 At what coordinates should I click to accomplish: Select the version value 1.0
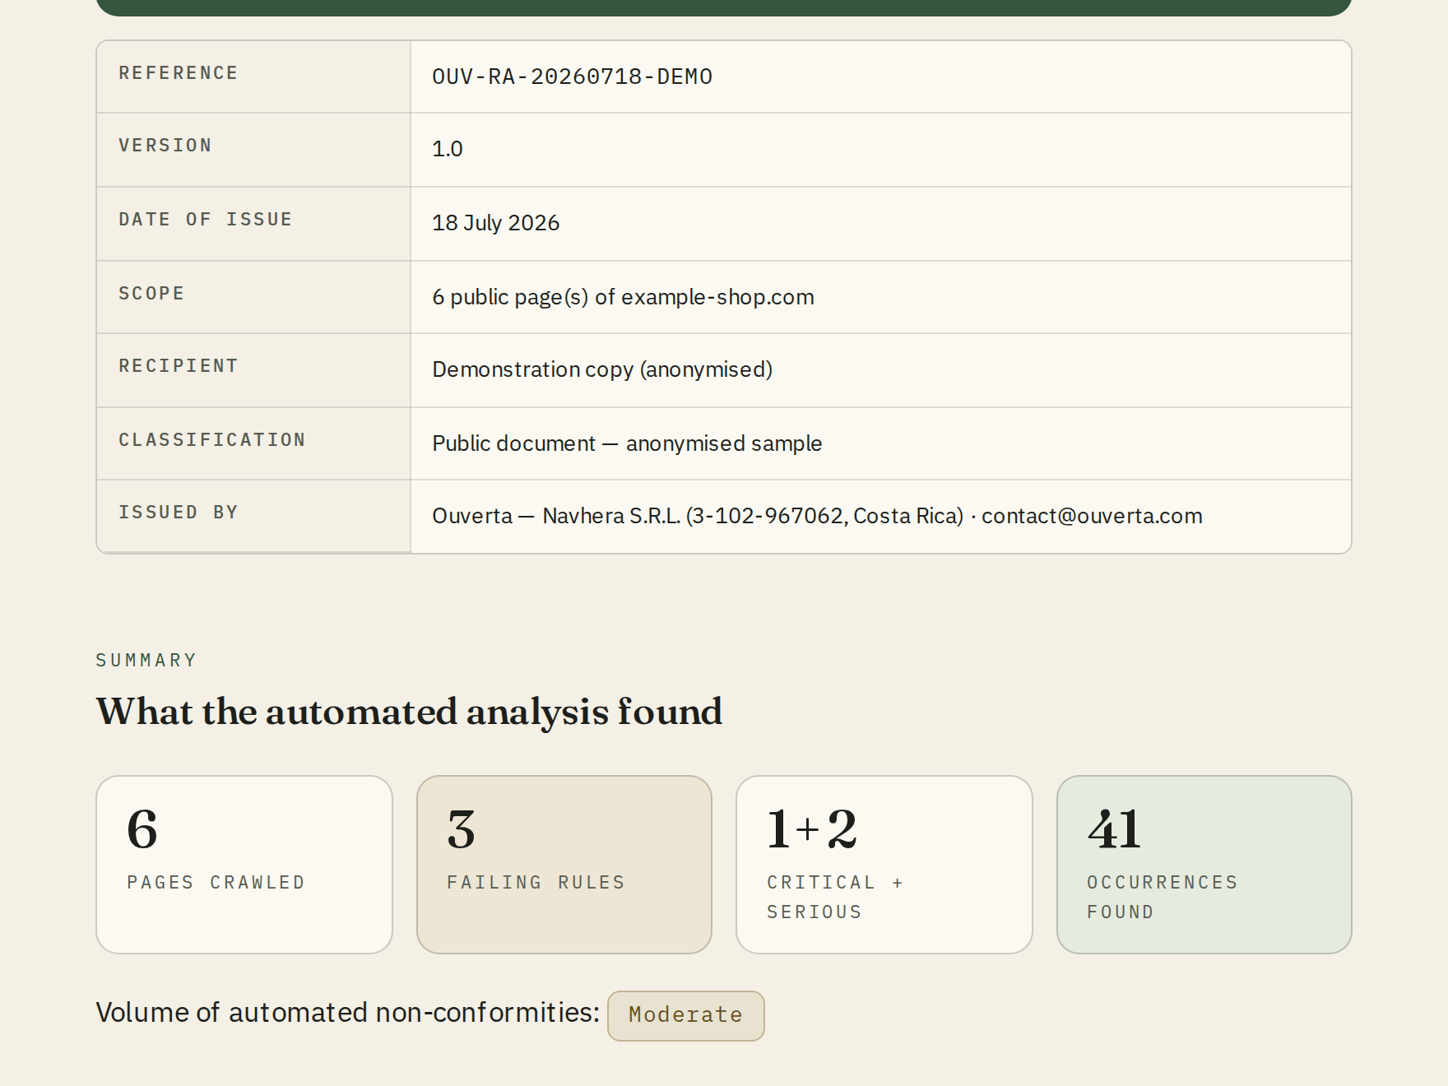tap(448, 149)
